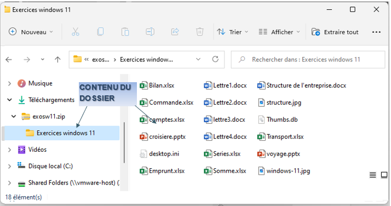The height and width of the screenshot is (206, 391).
Task: Click Emprunt.xlsx Excel file icon
Action: point(143,171)
